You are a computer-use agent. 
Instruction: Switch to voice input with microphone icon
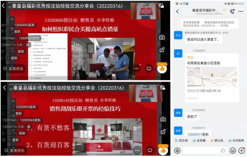click(x=177, y=150)
